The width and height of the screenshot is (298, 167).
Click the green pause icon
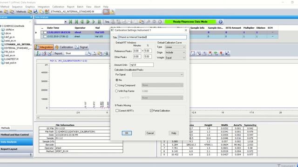(x=99, y=22)
